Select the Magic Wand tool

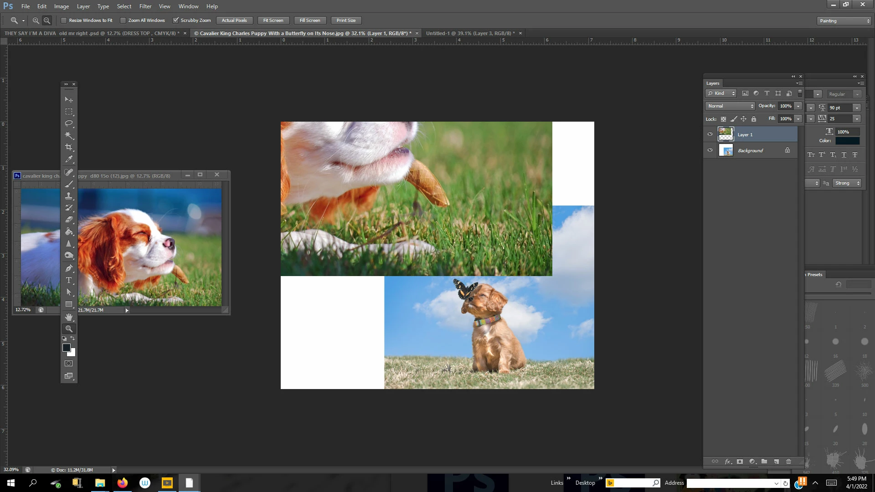click(69, 135)
